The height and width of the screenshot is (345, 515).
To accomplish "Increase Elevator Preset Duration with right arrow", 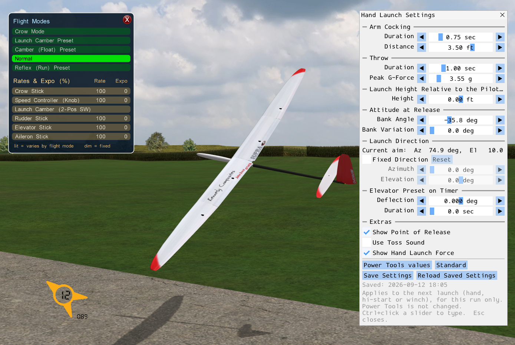I will pos(500,211).
